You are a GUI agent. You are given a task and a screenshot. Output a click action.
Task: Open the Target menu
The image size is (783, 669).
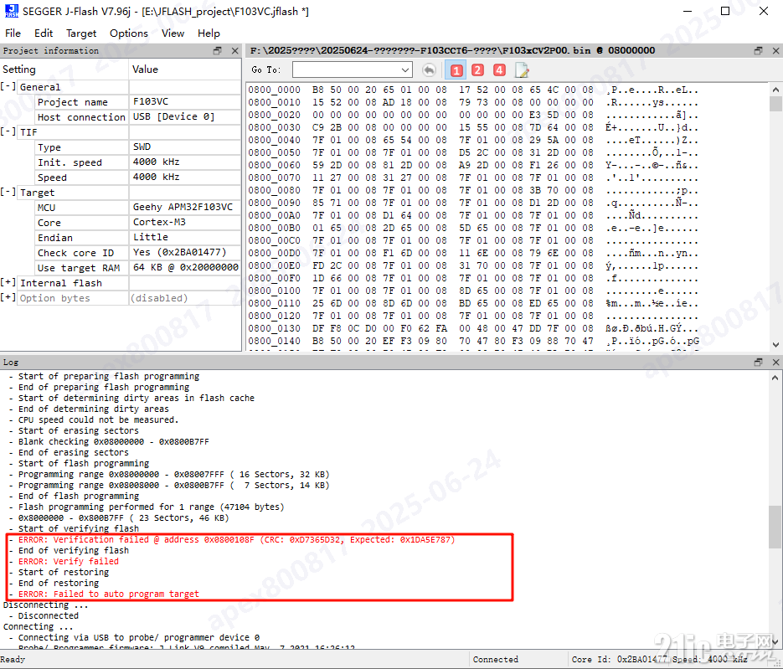coord(81,33)
